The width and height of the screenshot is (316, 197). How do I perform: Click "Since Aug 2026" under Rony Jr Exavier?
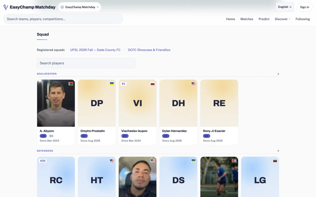(x=213, y=141)
